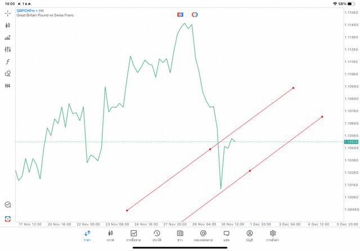Open the chart type candlestick selector
The width and height of the screenshot is (360, 251).
[x=8, y=25]
